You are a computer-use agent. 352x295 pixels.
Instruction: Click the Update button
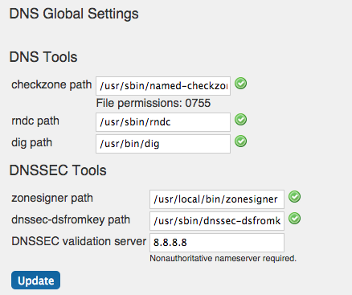tap(35, 281)
